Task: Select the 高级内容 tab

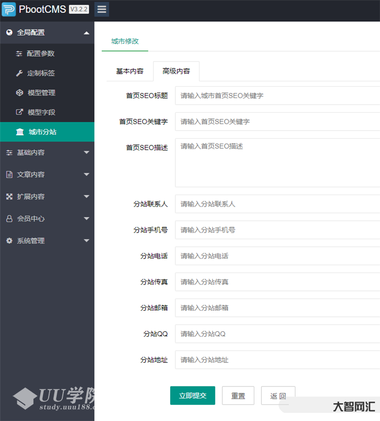Action: (x=176, y=72)
